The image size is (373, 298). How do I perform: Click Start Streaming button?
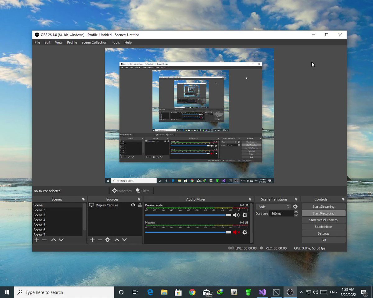pos(323,207)
